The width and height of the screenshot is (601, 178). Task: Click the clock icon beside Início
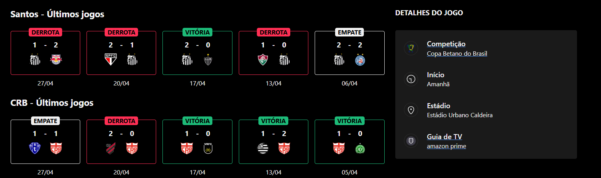[x=411, y=79]
